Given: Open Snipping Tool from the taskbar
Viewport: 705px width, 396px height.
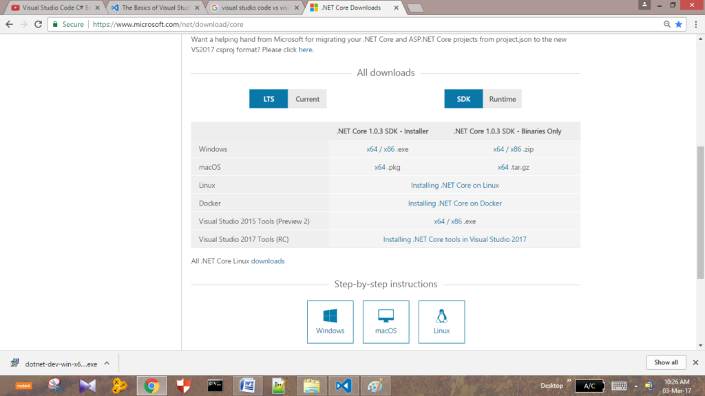Looking at the screenshot, I should tap(56, 386).
